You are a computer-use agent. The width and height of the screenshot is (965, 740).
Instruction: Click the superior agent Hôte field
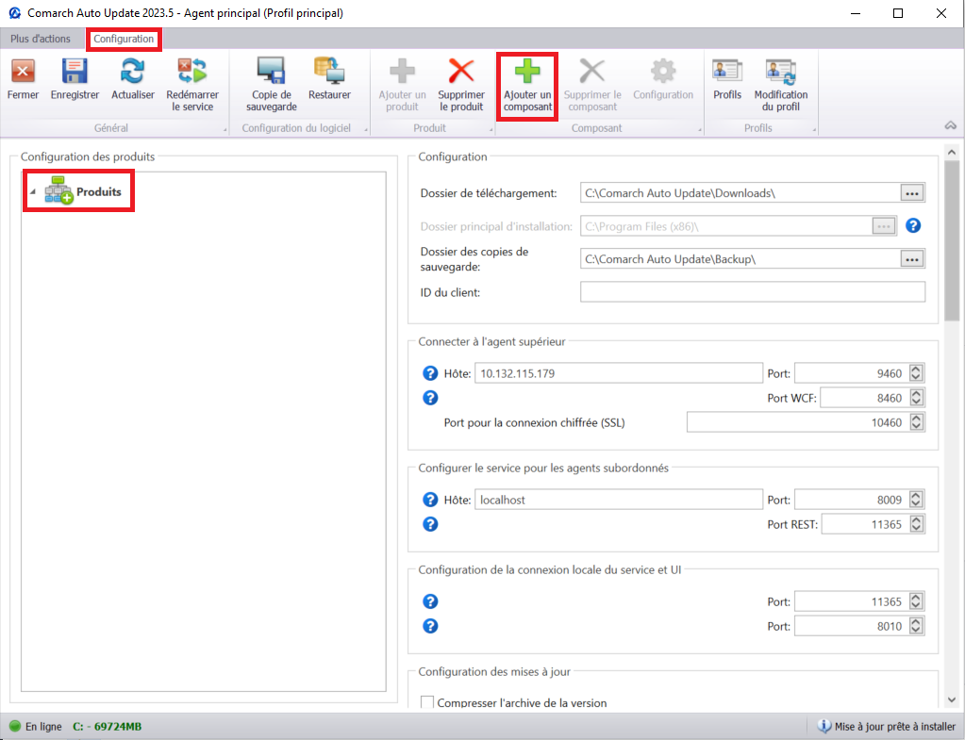(619, 373)
